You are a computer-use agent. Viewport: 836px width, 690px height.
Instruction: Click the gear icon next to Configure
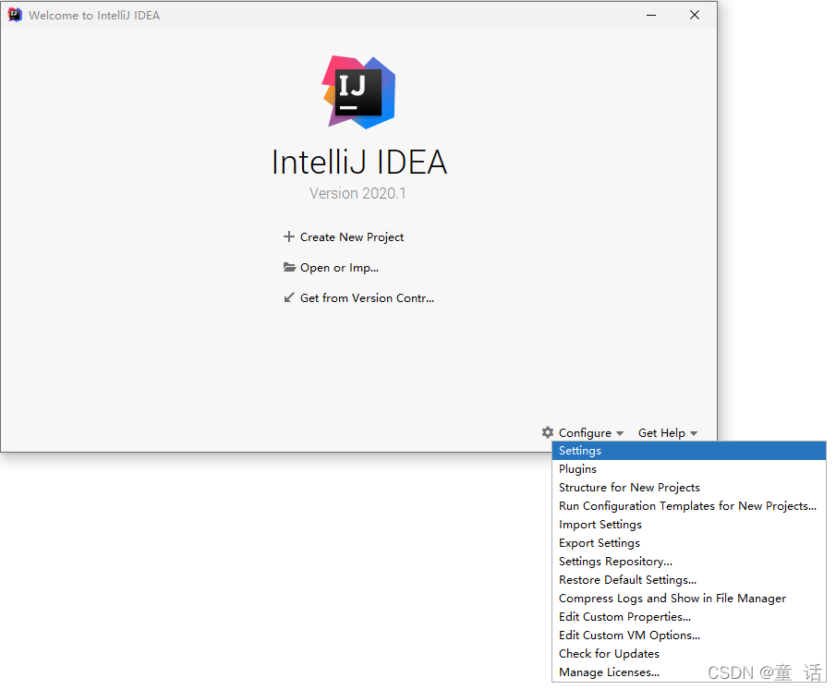[548, 432]
